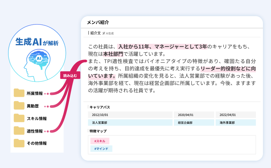This screenshot has height=168, width=271.
Task: Click highlighted text 本社部門
Action: coord(113,54)
